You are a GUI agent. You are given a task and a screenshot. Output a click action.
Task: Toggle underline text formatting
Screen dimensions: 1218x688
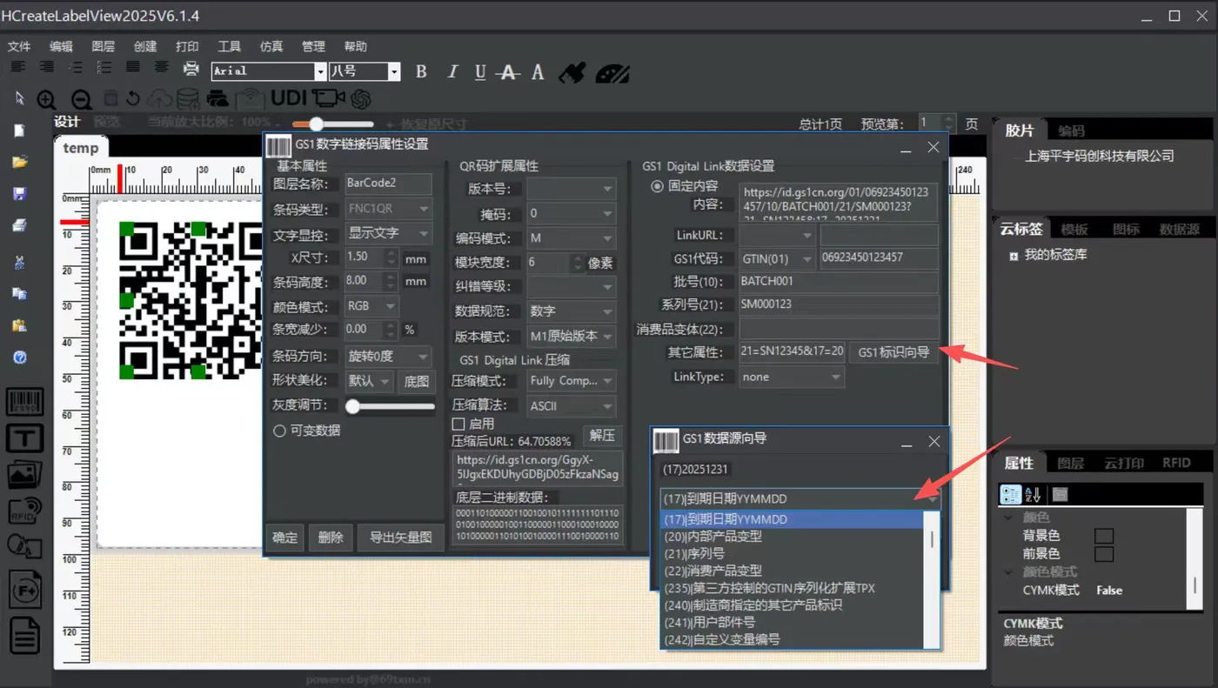(x=480, y=72)
